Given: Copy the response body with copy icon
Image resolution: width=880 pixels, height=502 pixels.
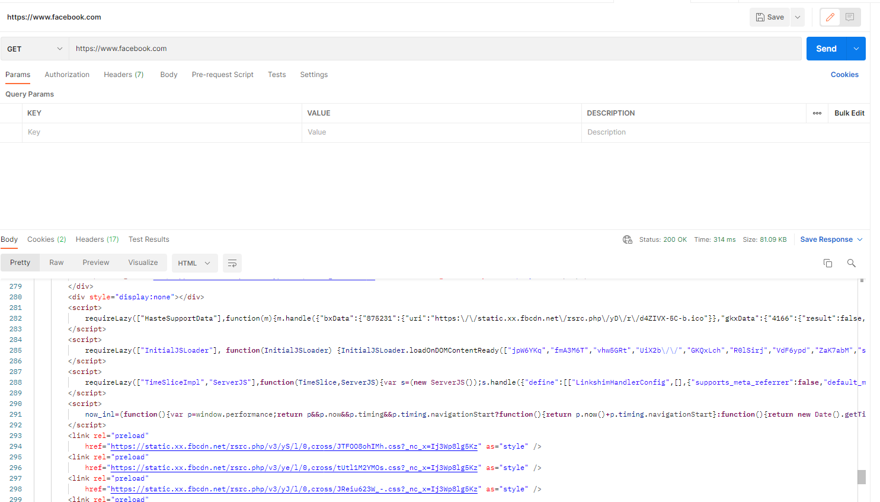Looking at the screenshot, I should click(828, 263).
